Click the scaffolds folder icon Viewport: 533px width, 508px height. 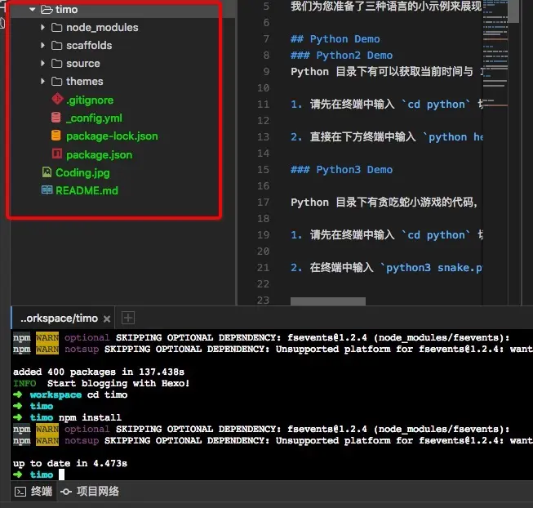[x=56, y=45]
